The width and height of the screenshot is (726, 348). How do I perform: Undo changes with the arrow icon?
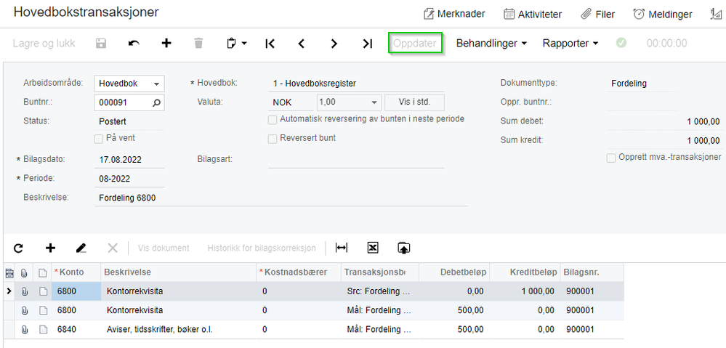point(134,44)
